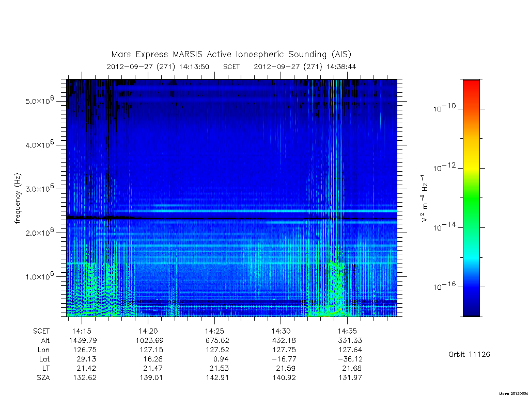Screen dimensions: 529x396
Task: Click the dark blue bottom of the colorbar
Action: pyautogui.click(x=471, y=310)
